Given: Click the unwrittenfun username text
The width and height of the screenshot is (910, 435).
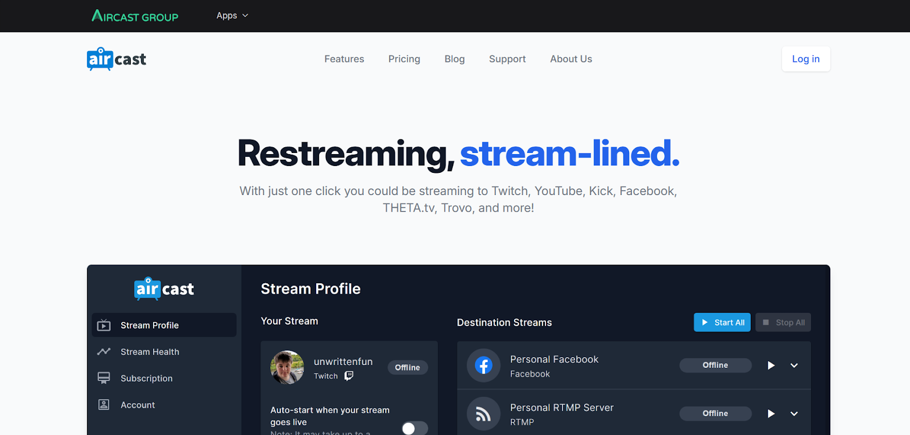Looking at the screenshot, I should (x=344, y=362).
